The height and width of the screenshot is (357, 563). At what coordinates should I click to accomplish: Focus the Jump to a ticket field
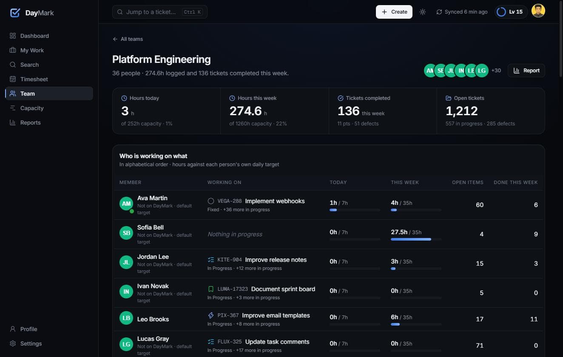click(x=160, y=12)
